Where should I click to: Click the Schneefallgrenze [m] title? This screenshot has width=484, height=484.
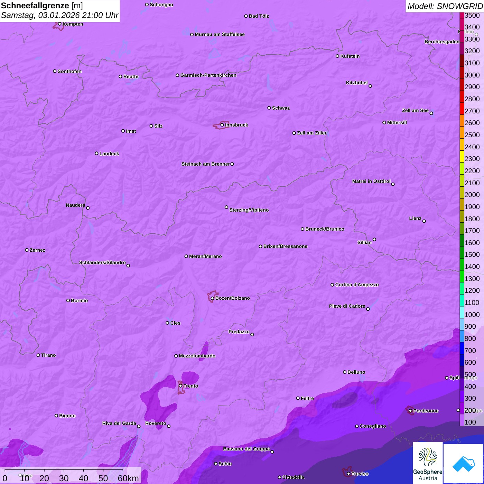click(42, 6)
